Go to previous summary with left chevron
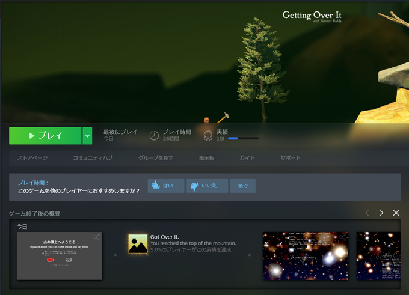The width and height of the screenshot is (409, 295). pos(367,213)
